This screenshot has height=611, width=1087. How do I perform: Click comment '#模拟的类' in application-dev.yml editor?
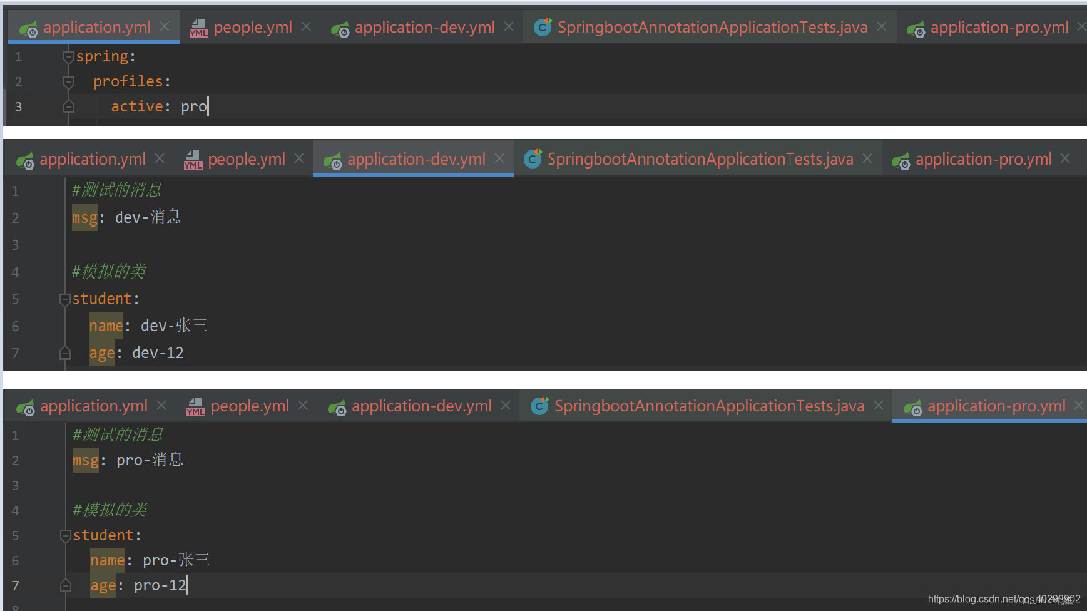109,271
